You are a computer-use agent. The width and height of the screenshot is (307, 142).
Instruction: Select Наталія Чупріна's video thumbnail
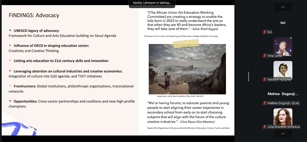click(283, 70)
